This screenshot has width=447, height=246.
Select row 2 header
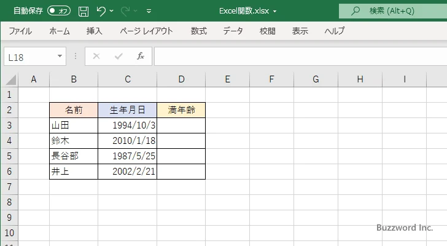coord(9,110)
